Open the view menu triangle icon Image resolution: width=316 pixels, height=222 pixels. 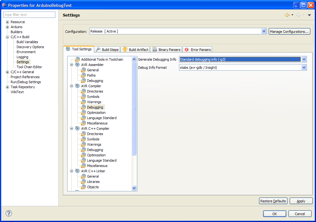pos(309,15)
